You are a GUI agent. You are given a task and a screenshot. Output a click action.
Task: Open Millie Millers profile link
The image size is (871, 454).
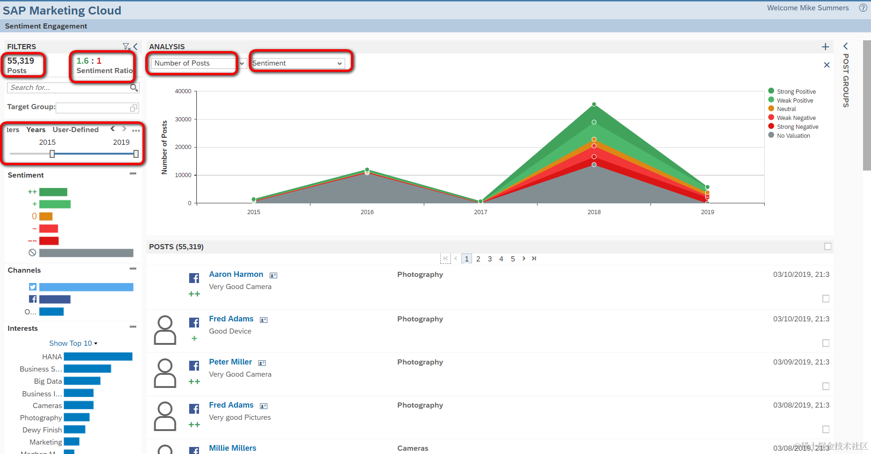[233, 448]
